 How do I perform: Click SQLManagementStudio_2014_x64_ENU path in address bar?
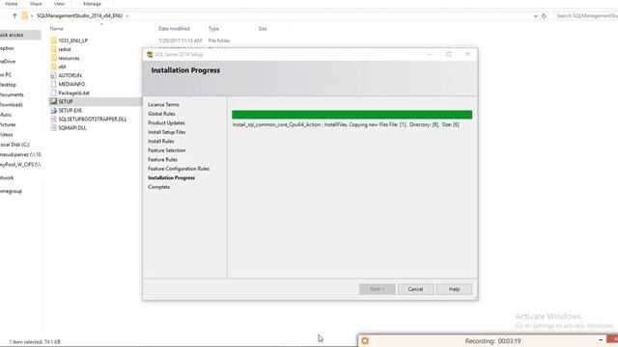79,15
